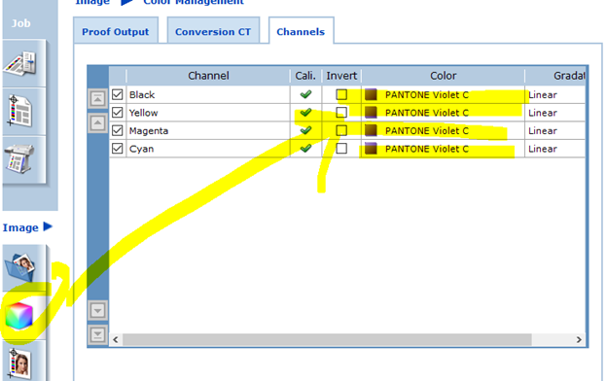Select the Black channel name cell
Image resolution: width=607 pixels, height=381 pixels.
click(208, 95)
